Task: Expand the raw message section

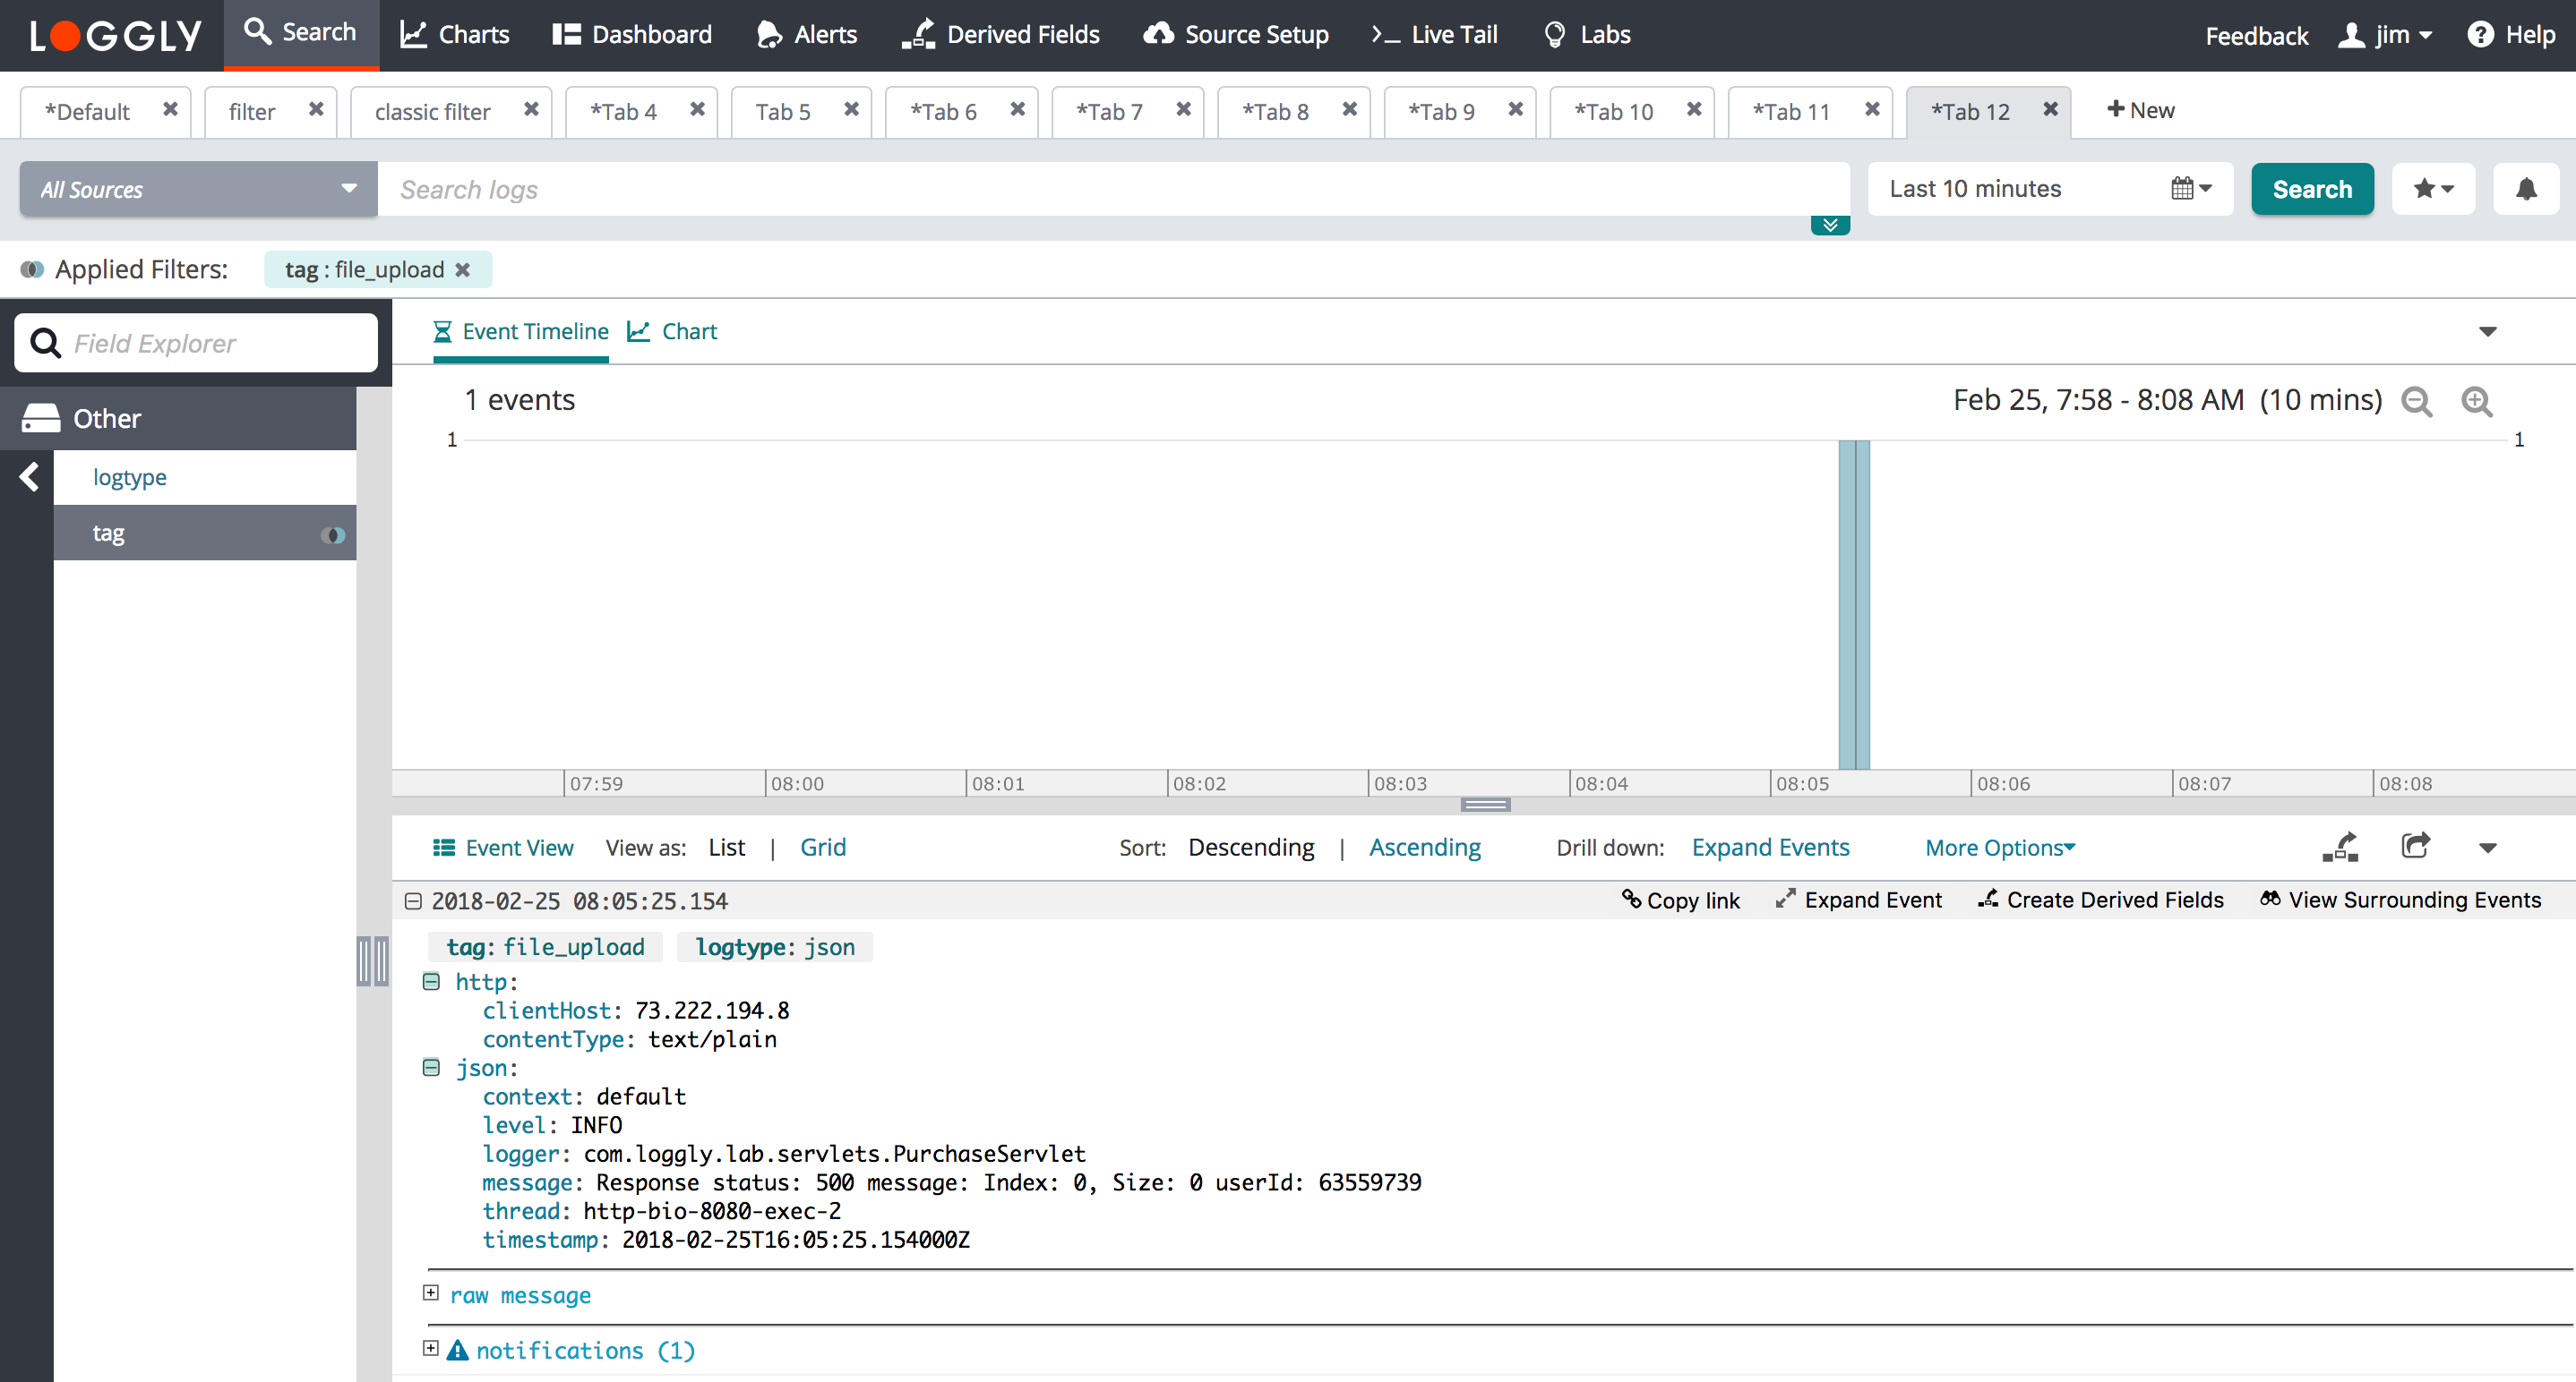Action: point(430,1293)
